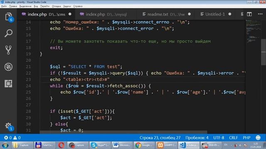Change the UTF-8 encoding setting

click(219, 138)
